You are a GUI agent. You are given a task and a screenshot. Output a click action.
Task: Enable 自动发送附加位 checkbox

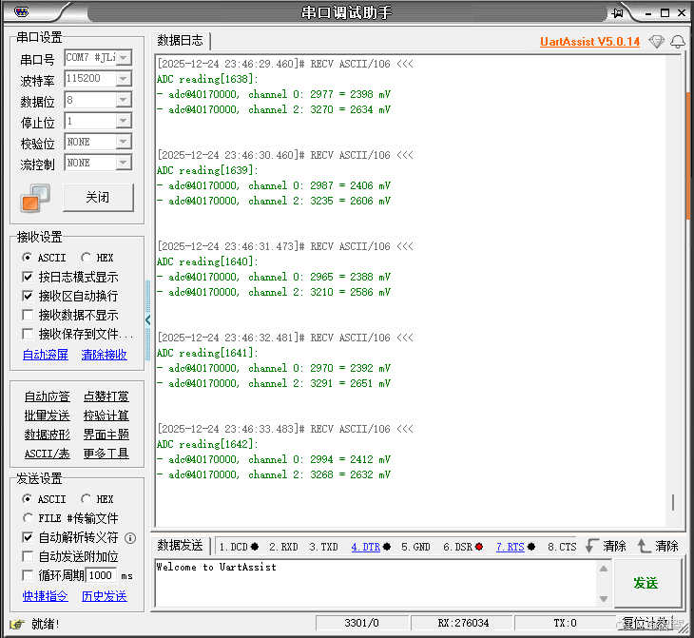click(x=28, y=556)
